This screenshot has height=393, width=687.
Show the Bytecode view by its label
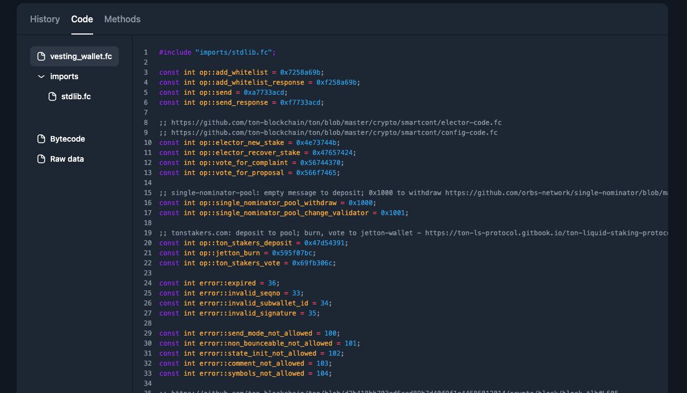click(67, 139)
